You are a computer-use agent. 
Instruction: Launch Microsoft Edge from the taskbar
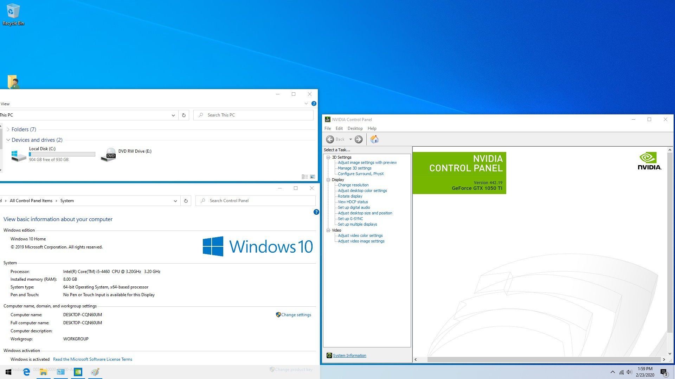click(26, 372)
